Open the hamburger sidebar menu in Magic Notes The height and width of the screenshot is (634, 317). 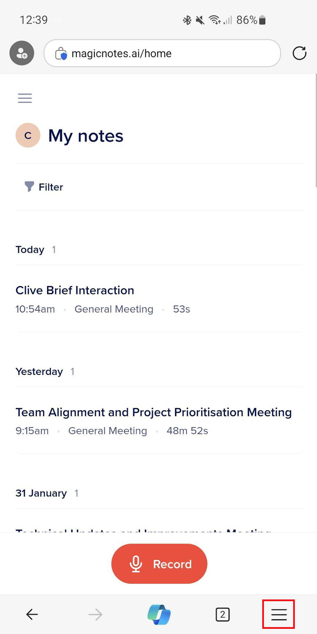pyautogui.click(x=25, y=98)
